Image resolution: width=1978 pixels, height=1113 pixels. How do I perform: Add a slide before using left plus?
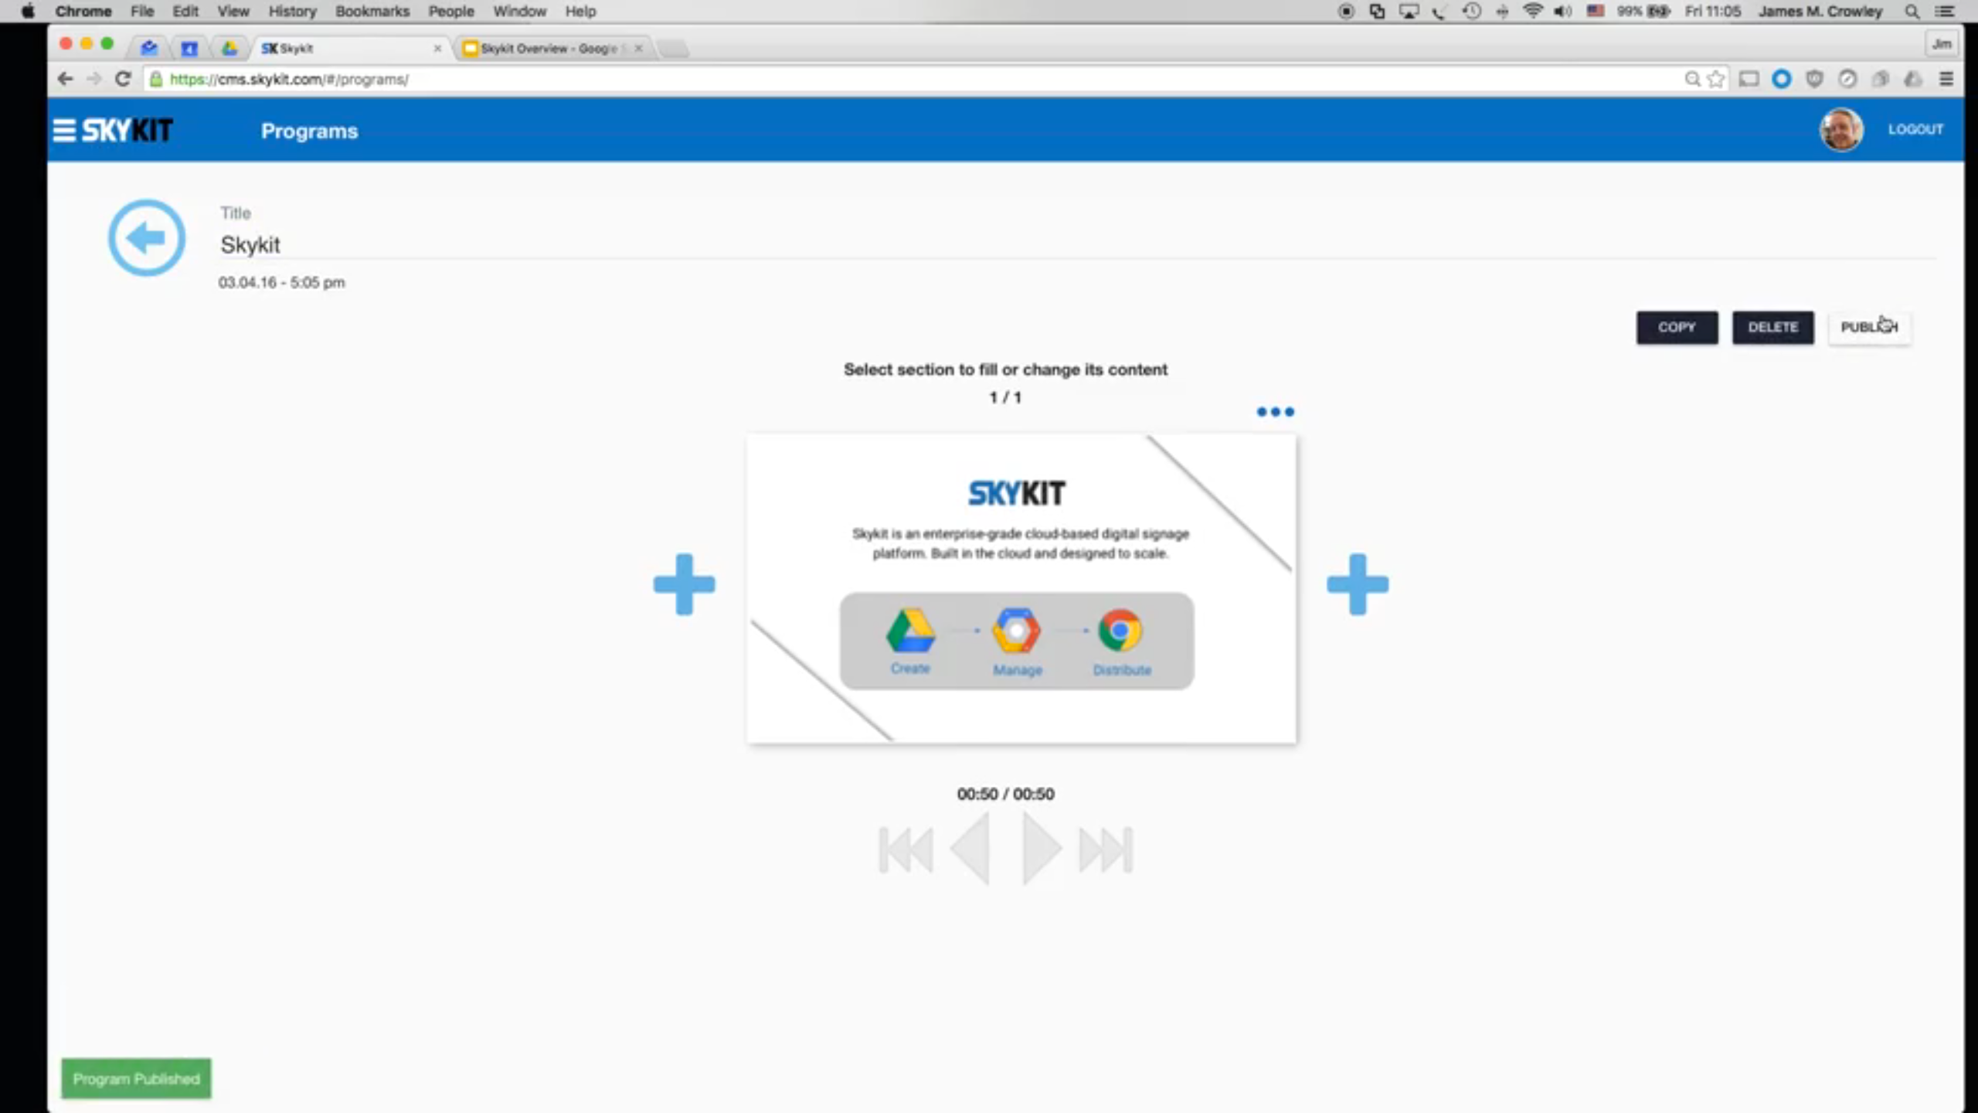click(x=684, y=584)
